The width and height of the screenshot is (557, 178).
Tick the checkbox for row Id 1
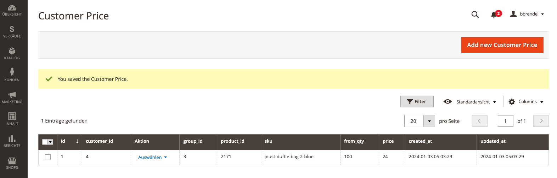[48, 157]
